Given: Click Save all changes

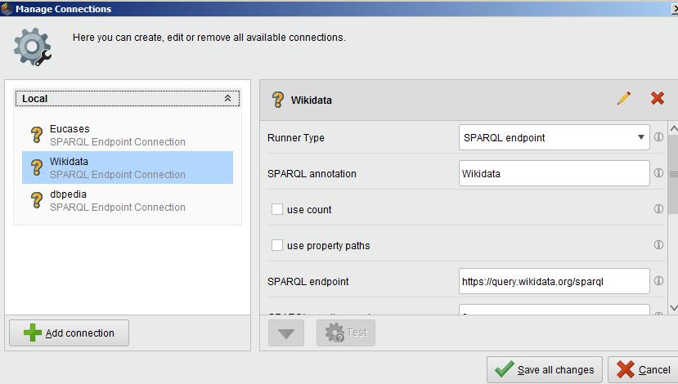Looking at the screenshot, I should (545, 370).
